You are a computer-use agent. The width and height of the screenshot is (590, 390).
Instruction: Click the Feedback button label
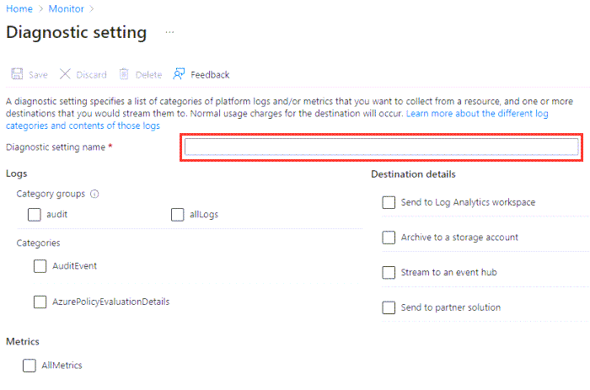(210, 74)
